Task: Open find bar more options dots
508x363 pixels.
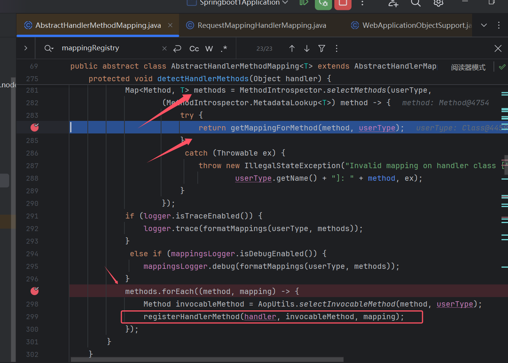Action: coord(336,48)
